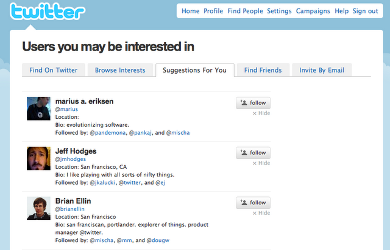Hide the Brian Ellin suggestion
Image resolution: width=390 pixels, height=250 pixels.
click(x=261, y=213)
